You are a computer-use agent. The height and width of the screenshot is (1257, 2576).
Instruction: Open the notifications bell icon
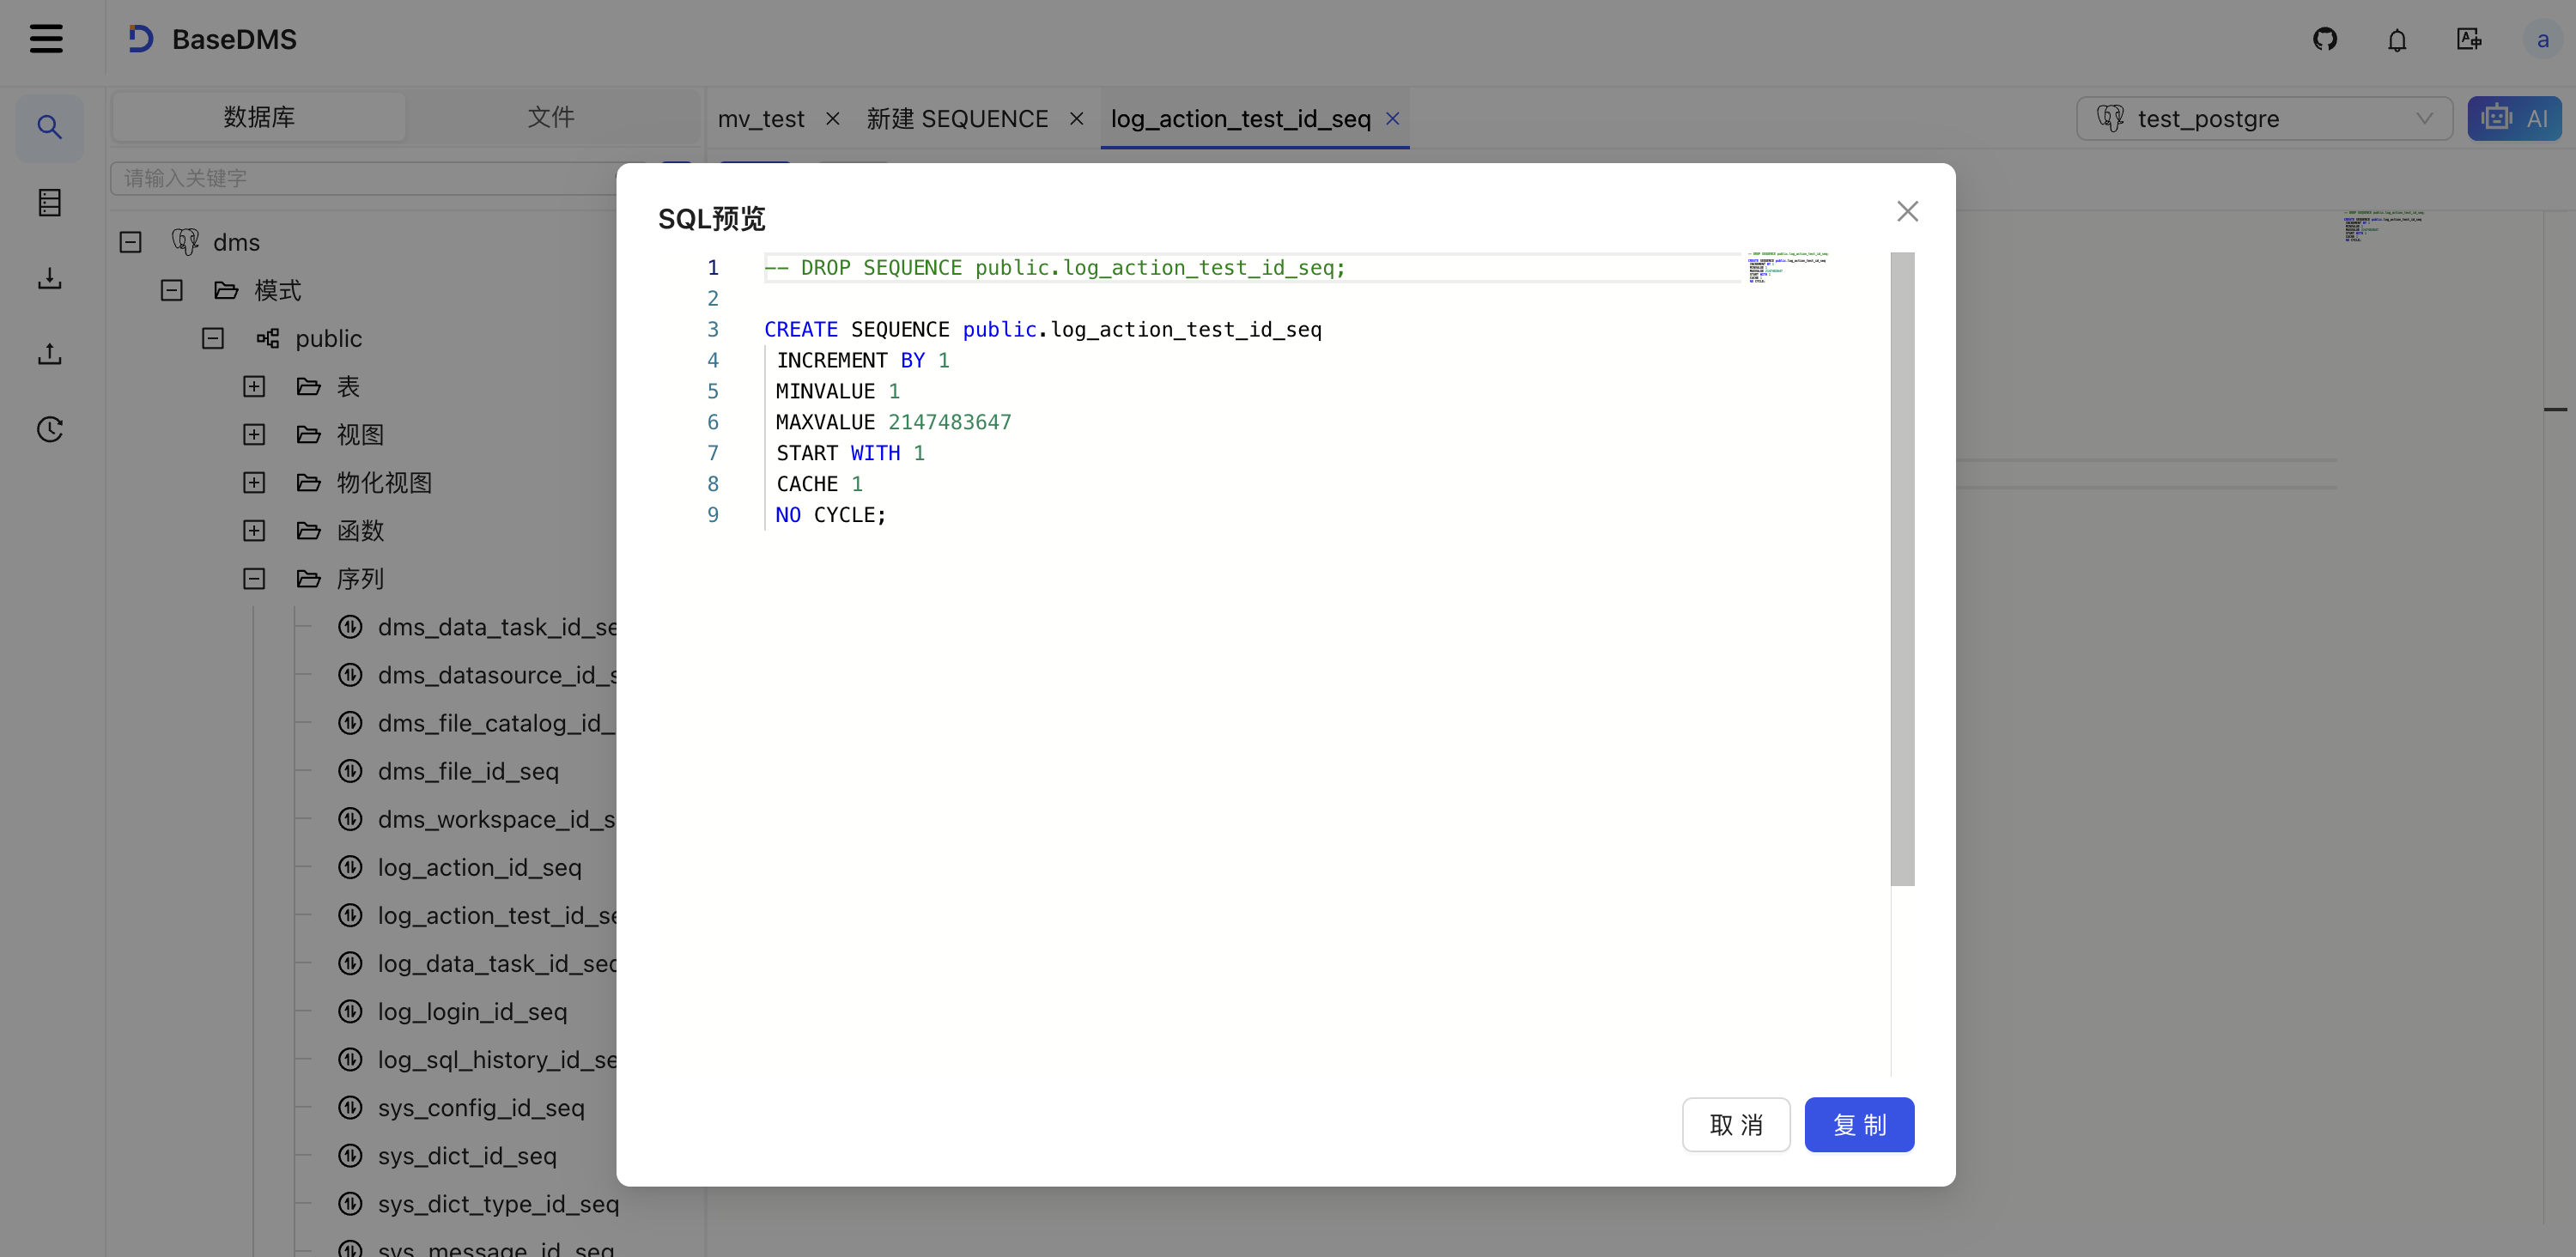click(2397, 40)
